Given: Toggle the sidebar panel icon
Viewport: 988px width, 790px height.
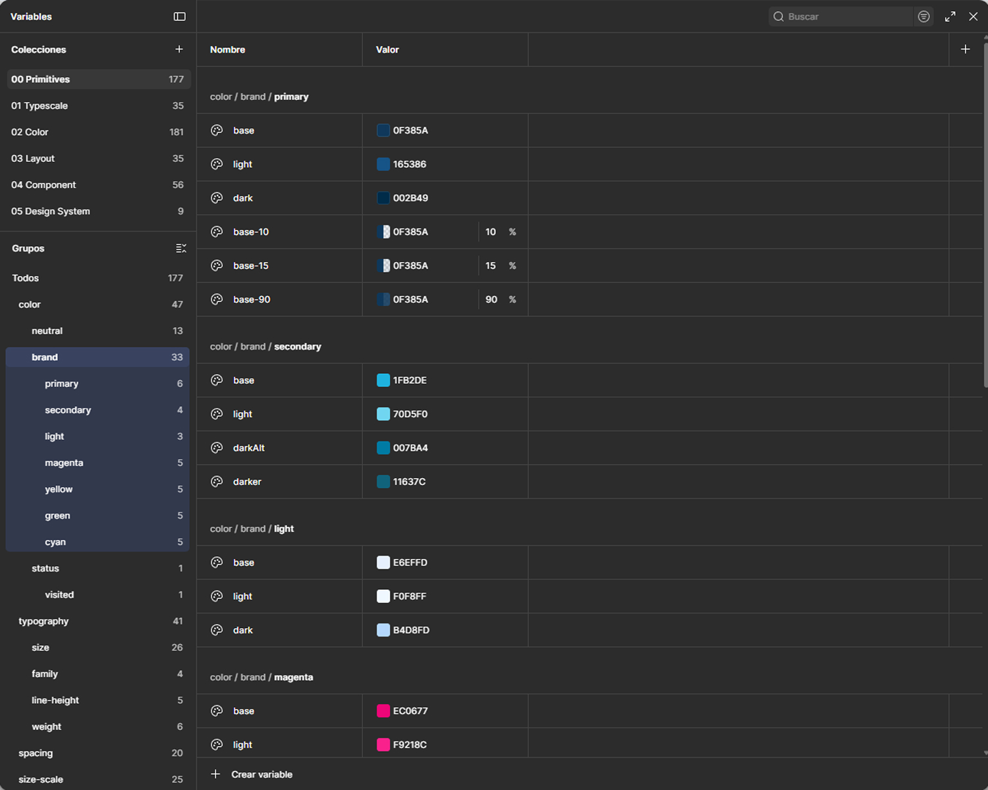Looking at the screenshot, I should pos(179,16).
